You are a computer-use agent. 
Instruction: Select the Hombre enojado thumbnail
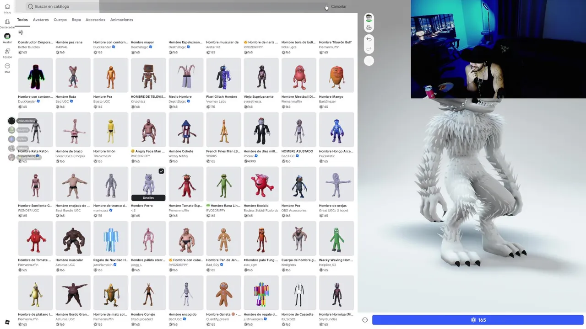pos(73,184)
